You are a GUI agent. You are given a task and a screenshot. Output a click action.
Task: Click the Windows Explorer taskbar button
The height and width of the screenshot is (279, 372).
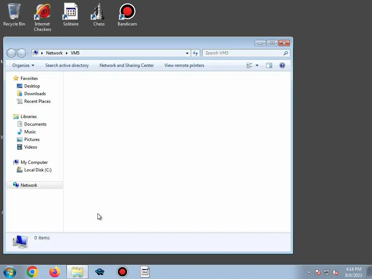[77, 272]
